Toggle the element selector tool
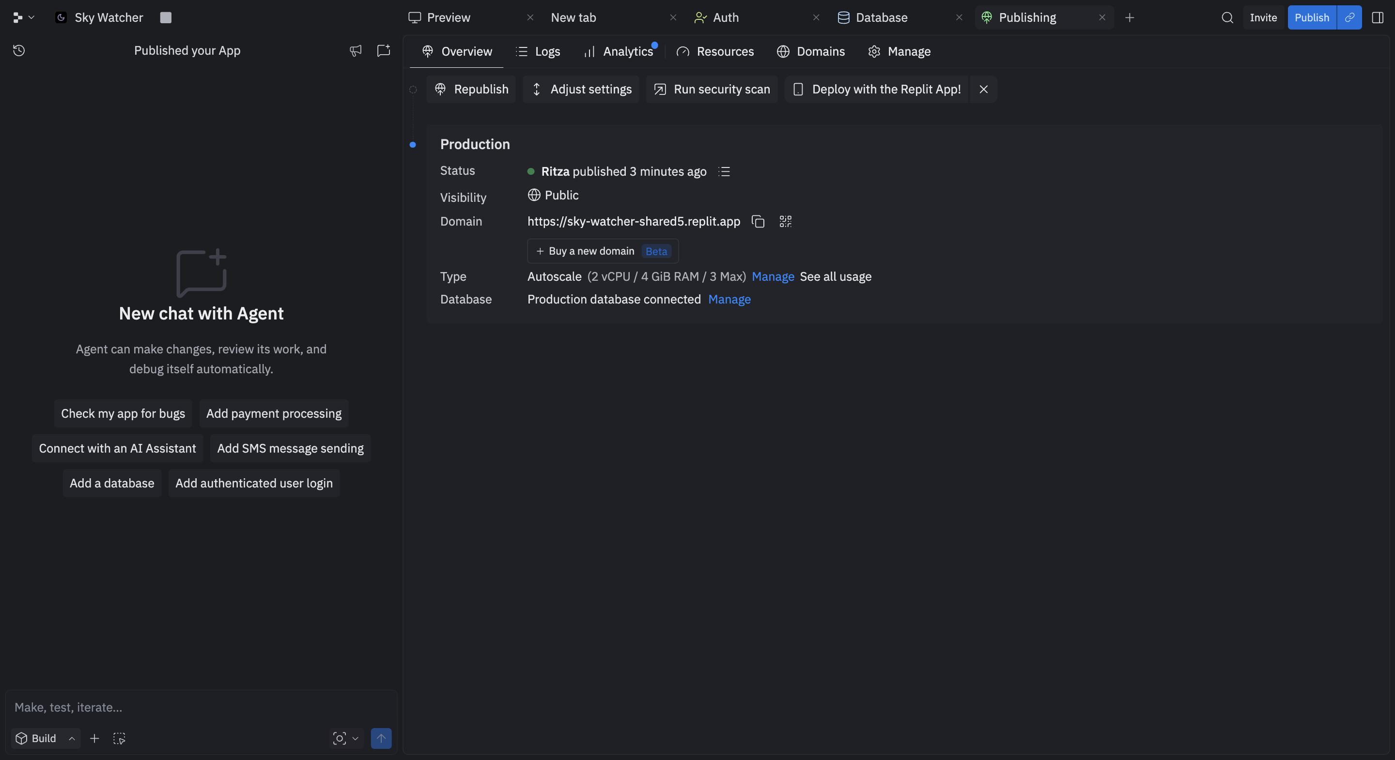 point(119,738)
